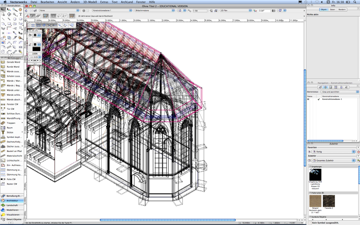
Task: Select the Text tool in Konstruktion palette
Action: click(20, 14)
